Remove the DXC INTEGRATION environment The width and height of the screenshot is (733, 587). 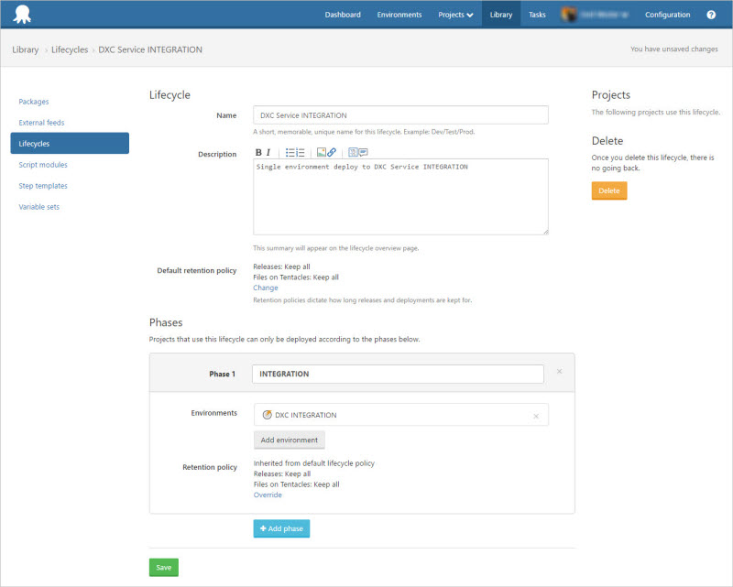536,416
